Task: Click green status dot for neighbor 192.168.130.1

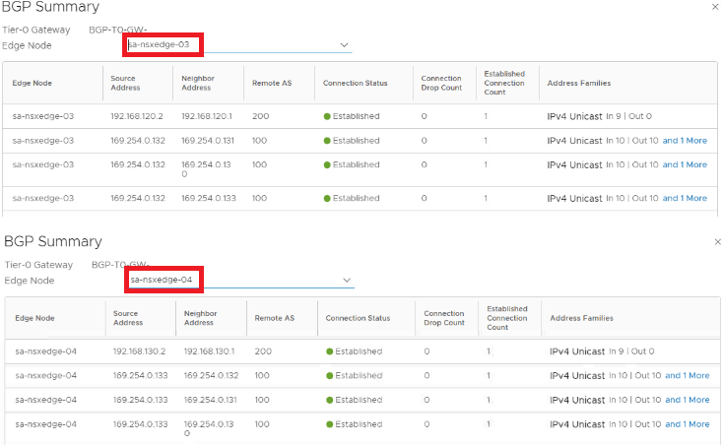Action: [x=330, y=351]
